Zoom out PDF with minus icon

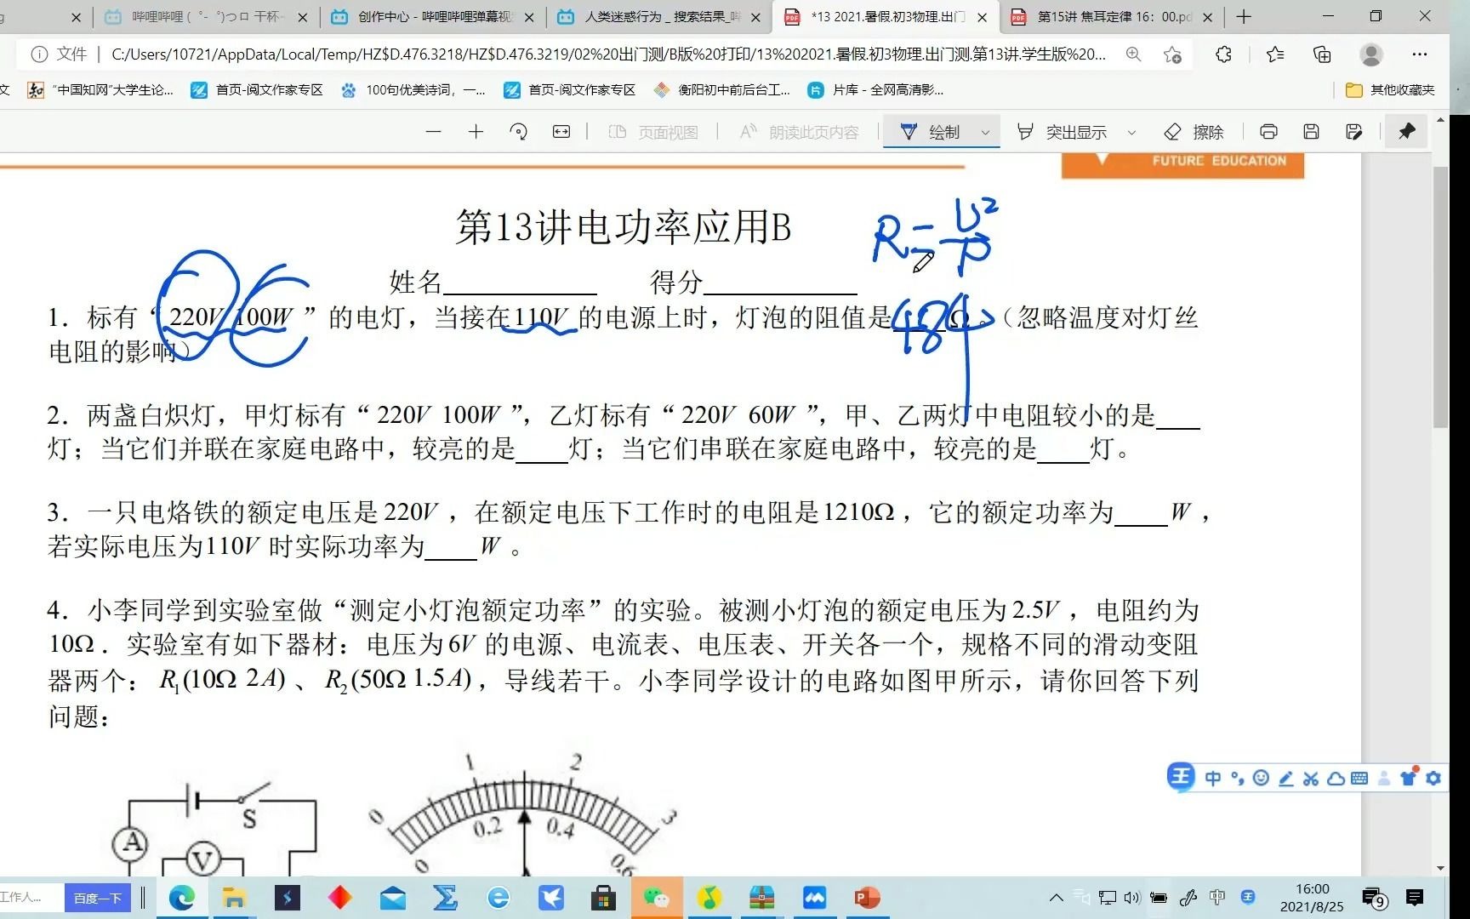click(434, 132)
